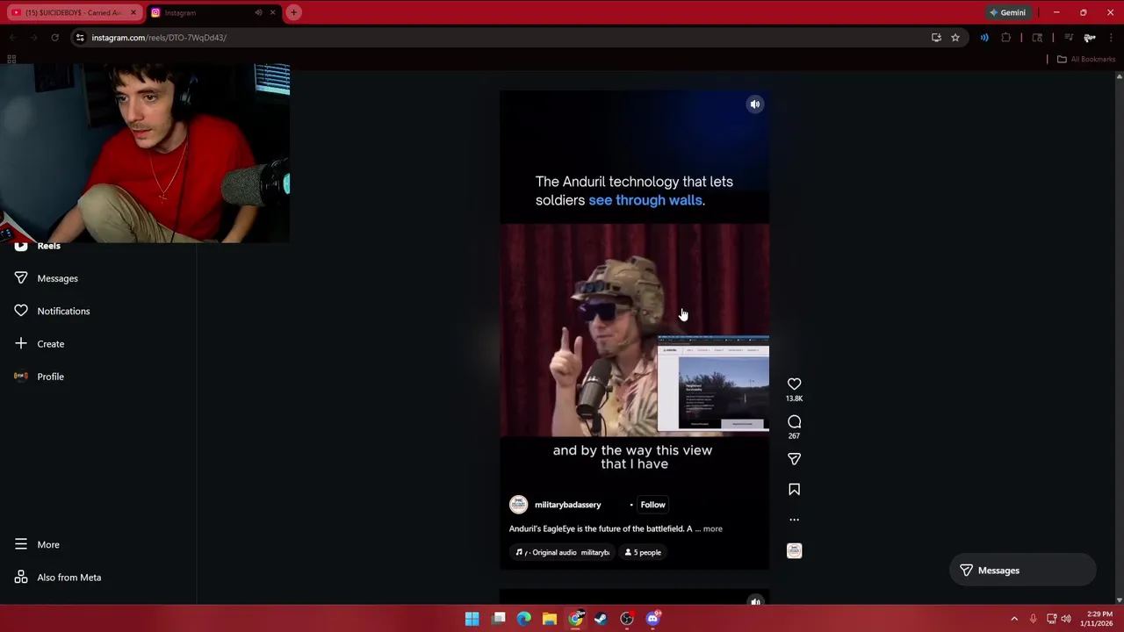The height and width of the screenshot is (632, 1124).
Task: Open the Extensions puzzle icon
Action: pyautogui.click(x=1006, y=38)
